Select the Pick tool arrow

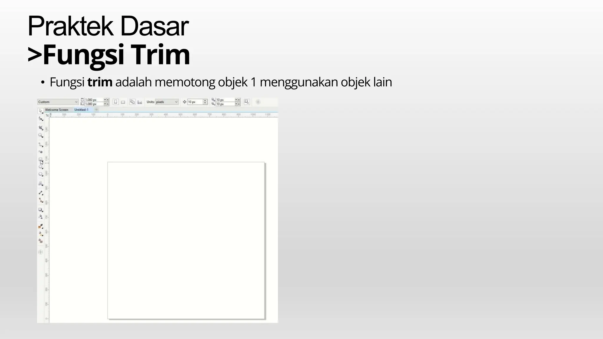pyautogui.click(x=41, y=111)
